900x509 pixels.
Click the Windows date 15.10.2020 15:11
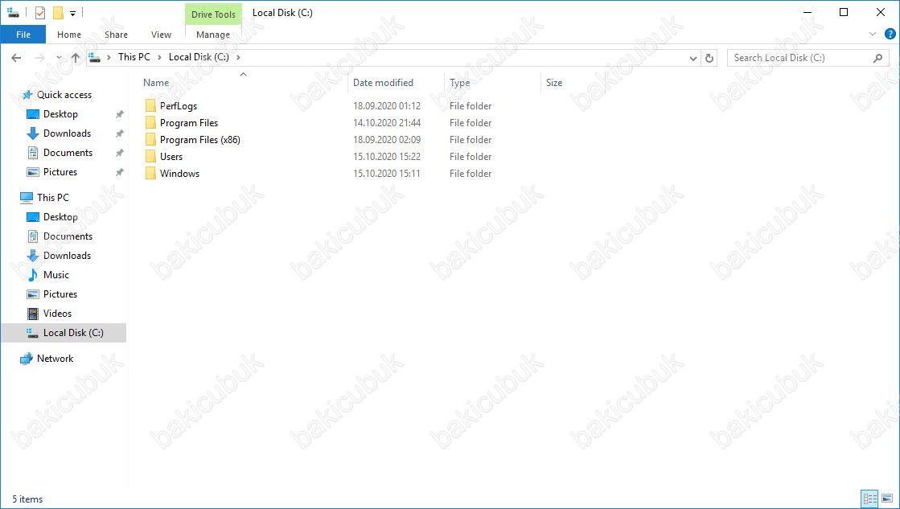tap(387, 174)
